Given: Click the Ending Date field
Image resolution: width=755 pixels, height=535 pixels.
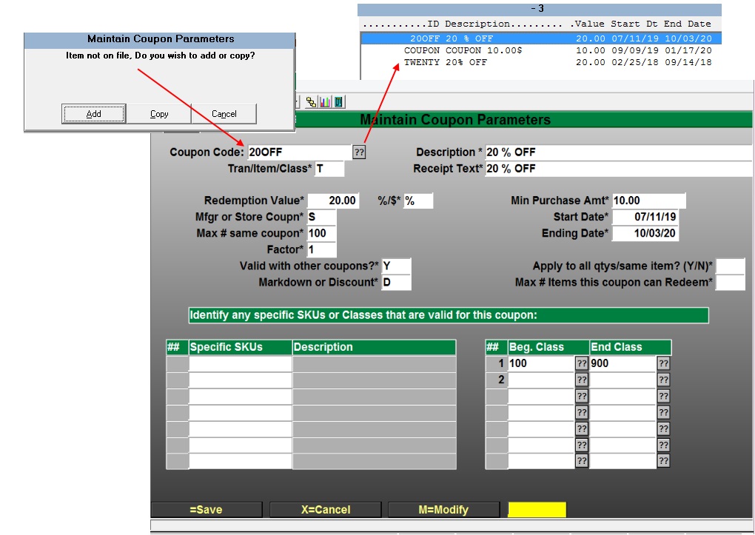Looking at the screenshot, I should 645,233.
